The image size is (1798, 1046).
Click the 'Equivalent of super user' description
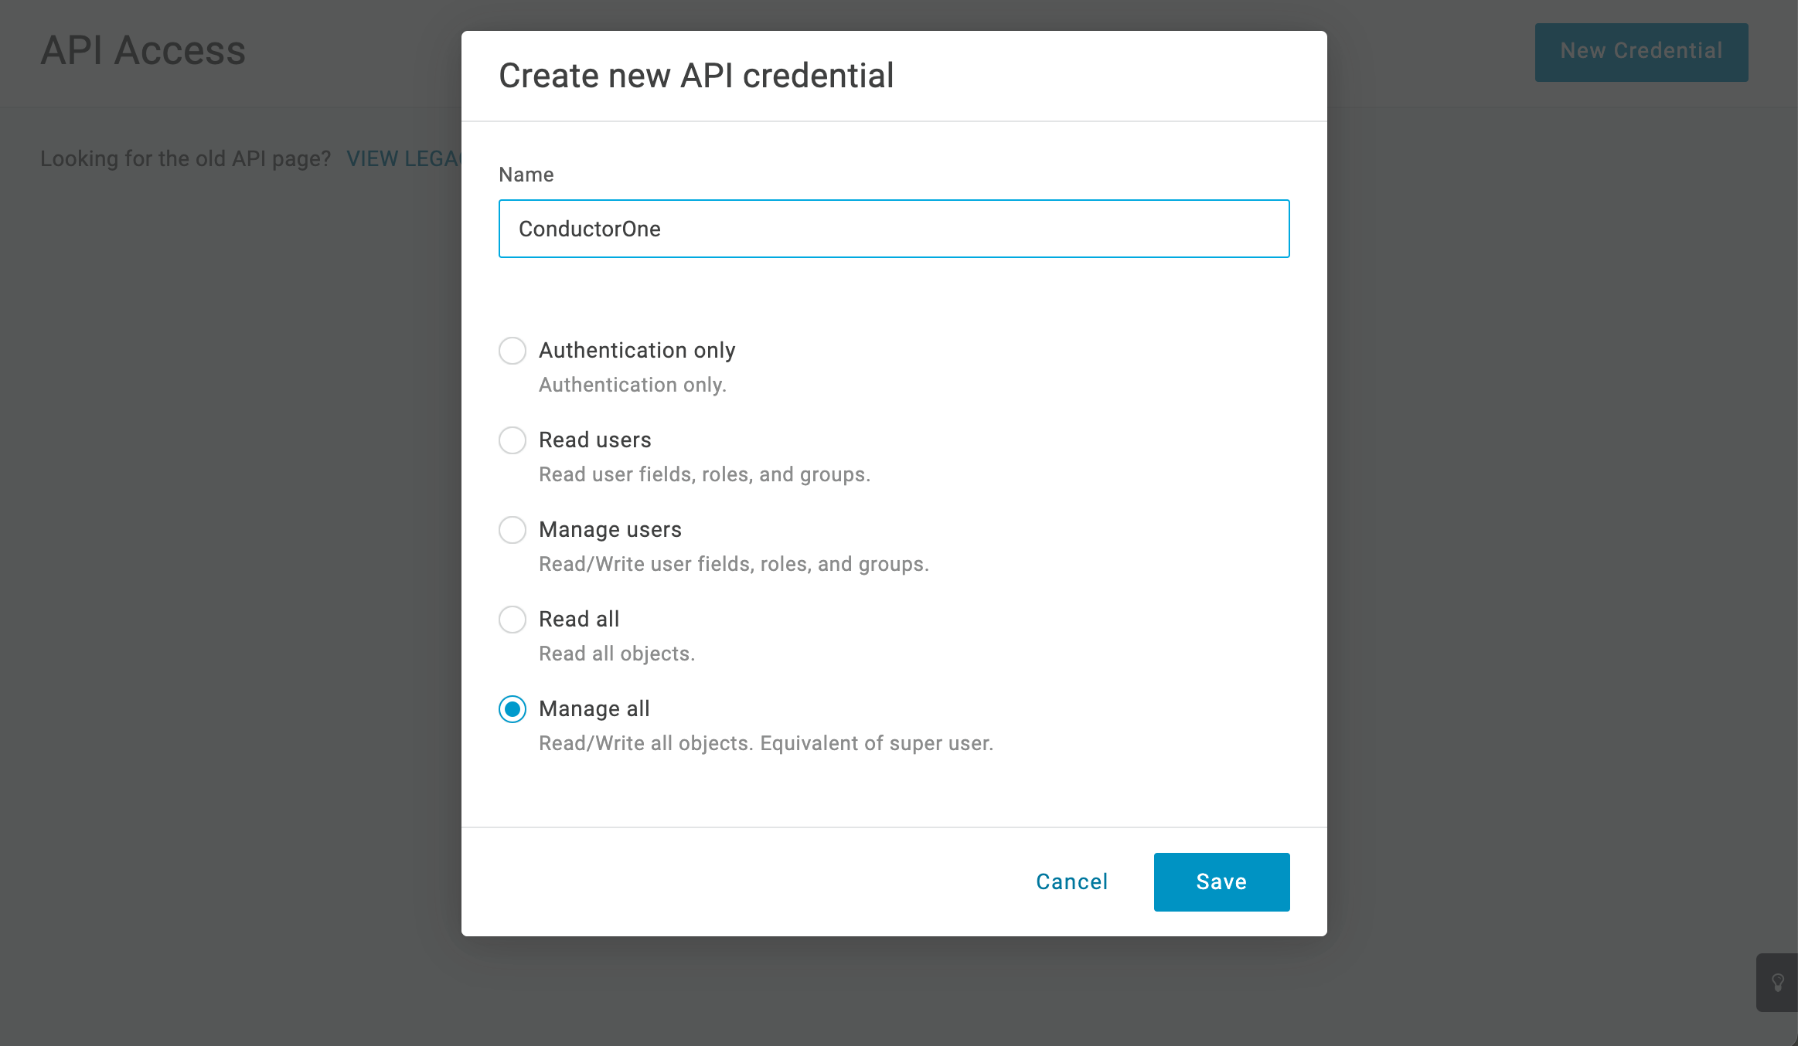click(x=876, y=743)
